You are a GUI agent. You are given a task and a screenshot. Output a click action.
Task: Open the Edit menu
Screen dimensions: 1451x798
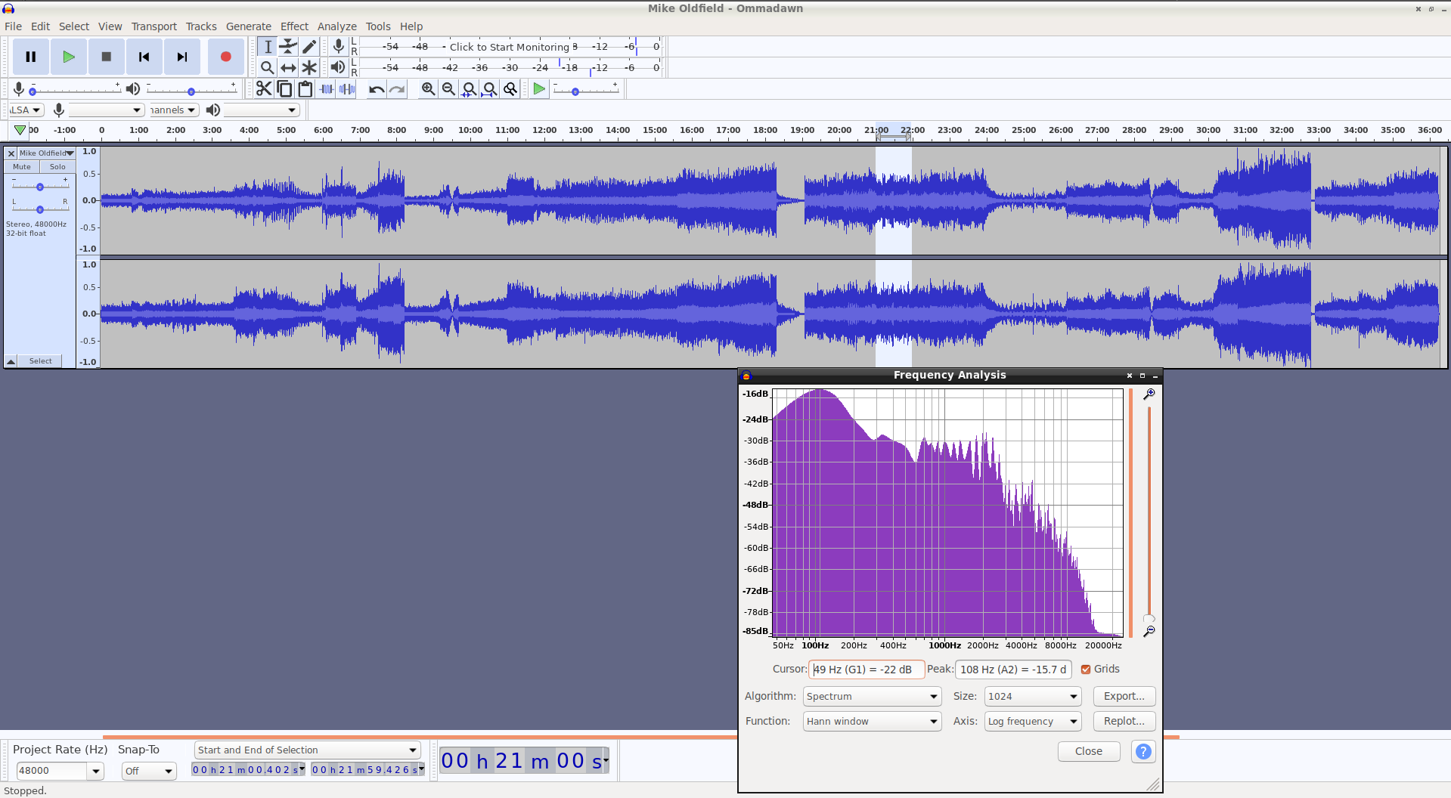tap(40, 26)
